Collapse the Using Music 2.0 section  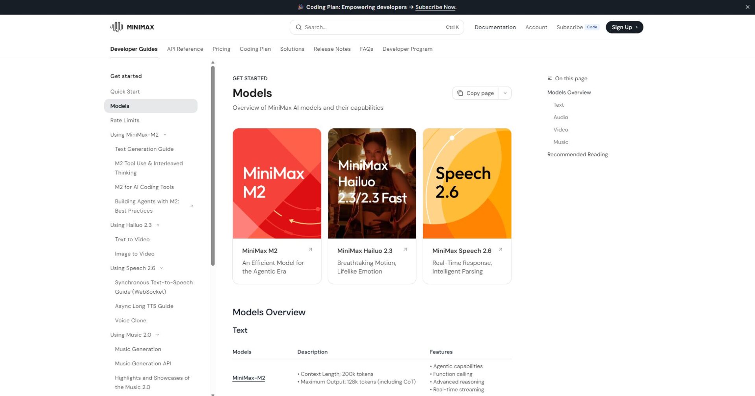tap(158, 335)
